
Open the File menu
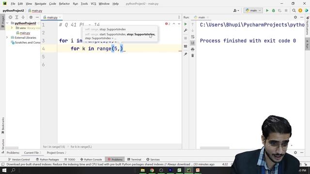(x=13, y=3)
